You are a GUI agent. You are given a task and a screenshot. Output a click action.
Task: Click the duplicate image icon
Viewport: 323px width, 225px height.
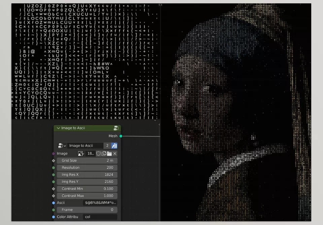(104, 154)
